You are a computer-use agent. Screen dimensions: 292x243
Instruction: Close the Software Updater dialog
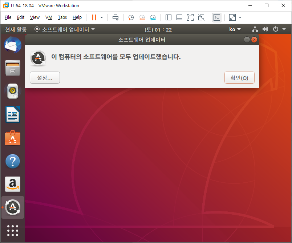254,40
